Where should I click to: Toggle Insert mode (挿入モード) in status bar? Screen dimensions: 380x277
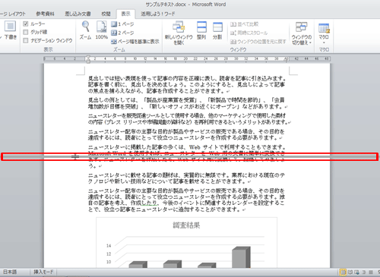43,272
